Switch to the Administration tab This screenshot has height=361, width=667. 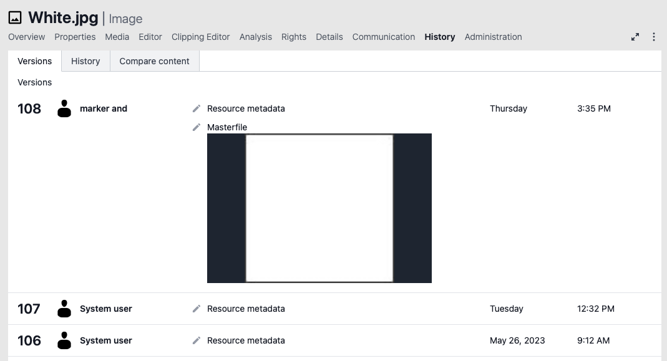493,37
